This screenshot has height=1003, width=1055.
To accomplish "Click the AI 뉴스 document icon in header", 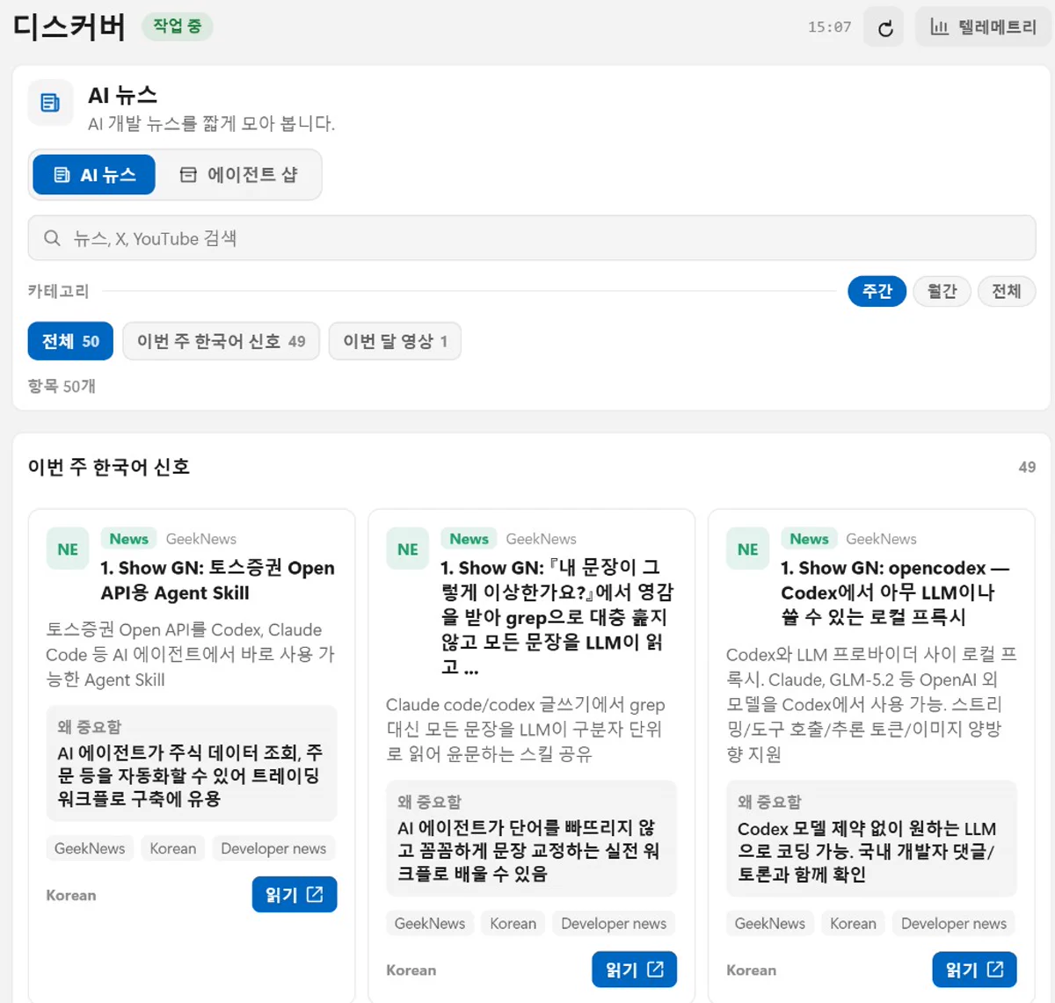I will (50, 103).
